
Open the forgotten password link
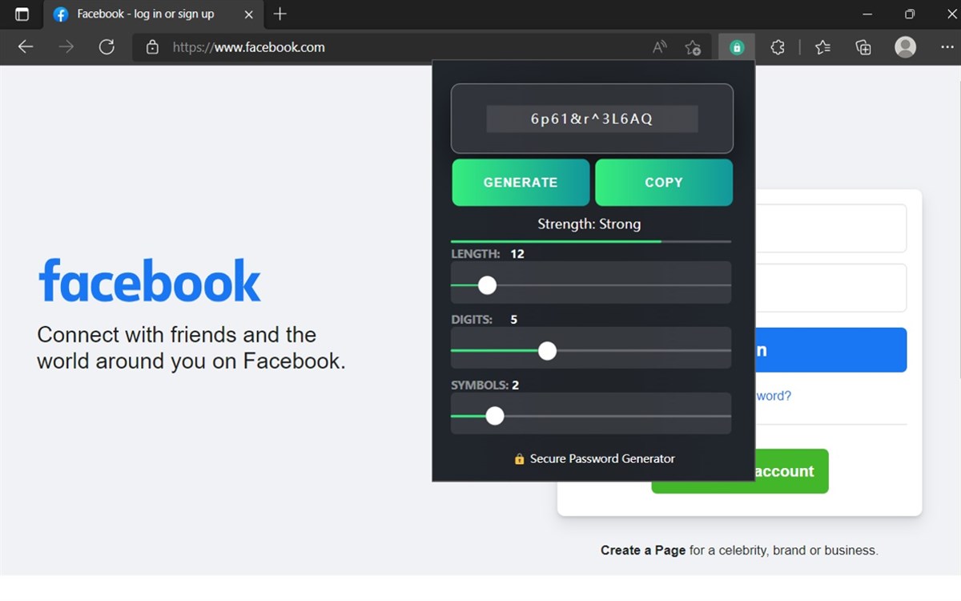774,396
